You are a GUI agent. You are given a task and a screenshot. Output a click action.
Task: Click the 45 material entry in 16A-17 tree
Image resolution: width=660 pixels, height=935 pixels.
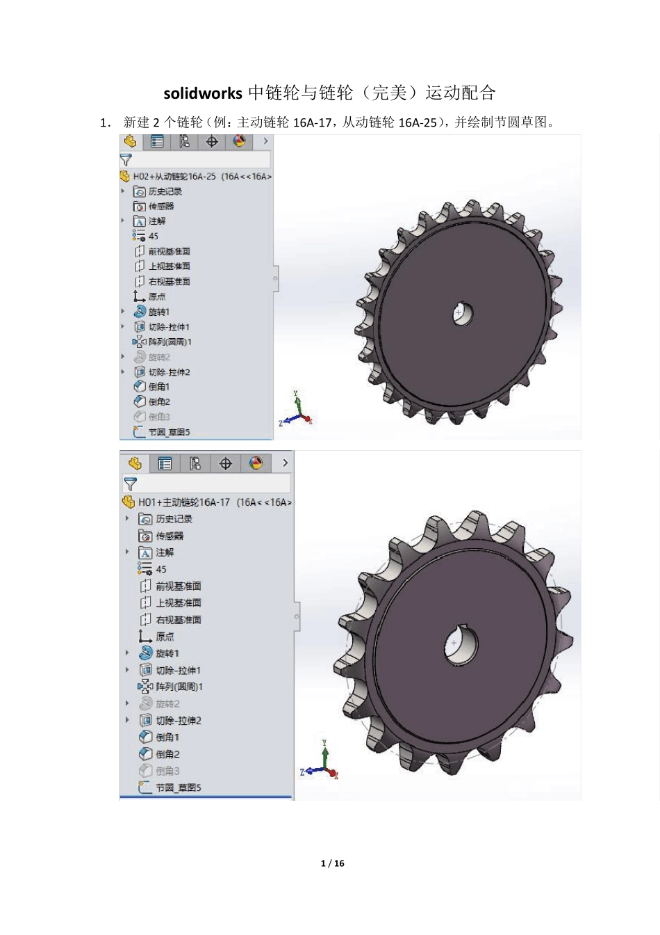tap(152, 569)
